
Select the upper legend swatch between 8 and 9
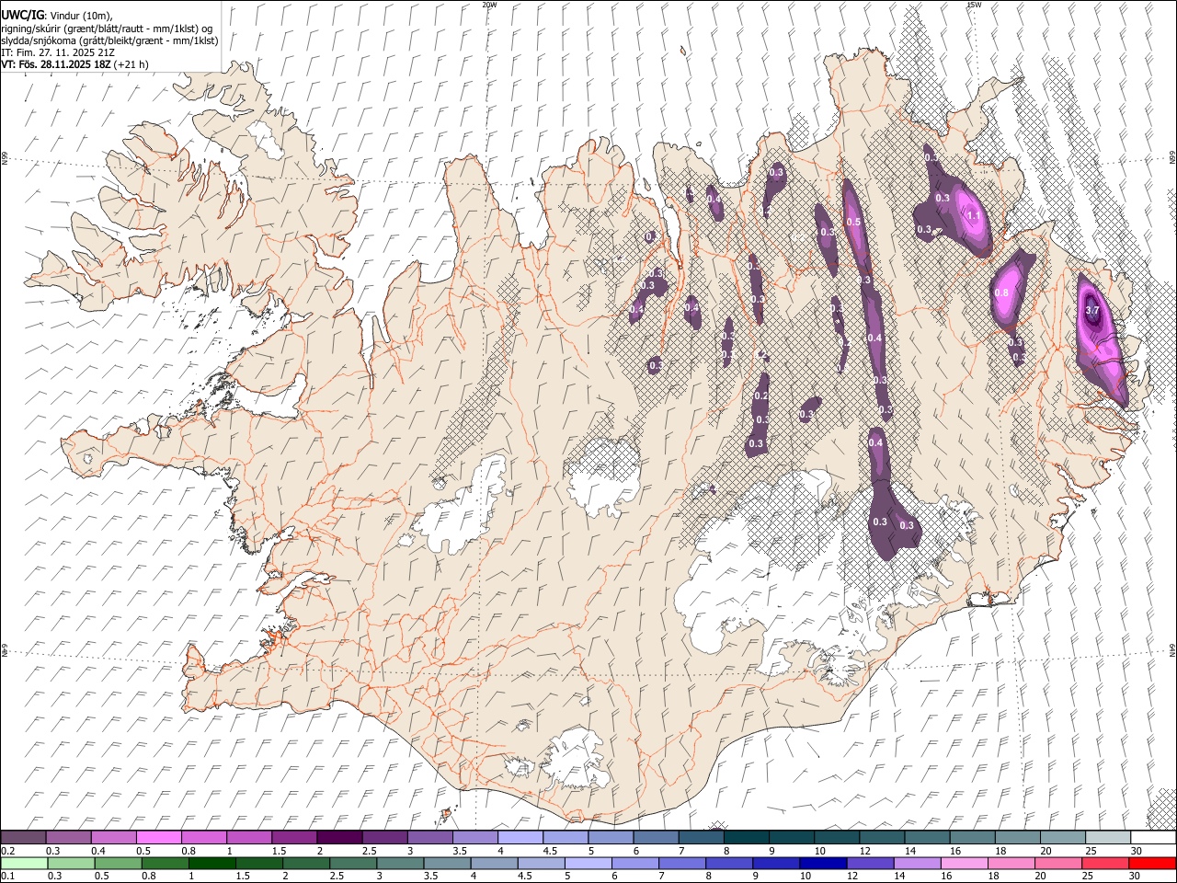click(746, 837)
